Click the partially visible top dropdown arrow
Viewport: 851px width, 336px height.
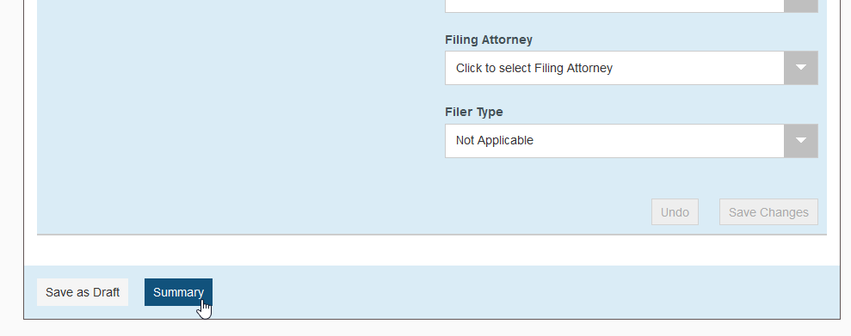point(800,5)
